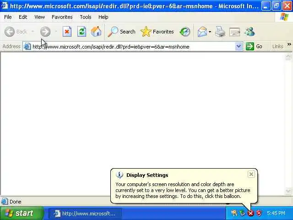293x220 pixels.
Task: Click the Forward navigation arrow icon
Action: click(45, 32)
